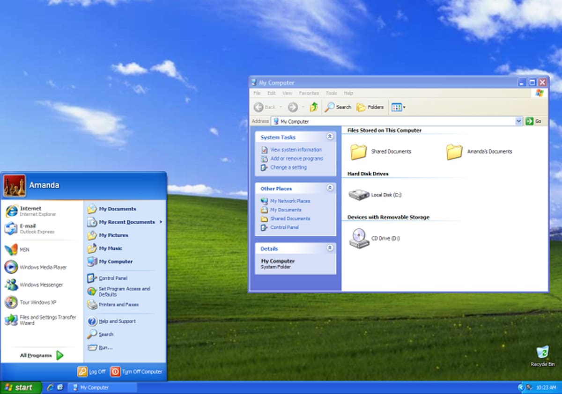Open the Tools menu

[x=332, y=93]
